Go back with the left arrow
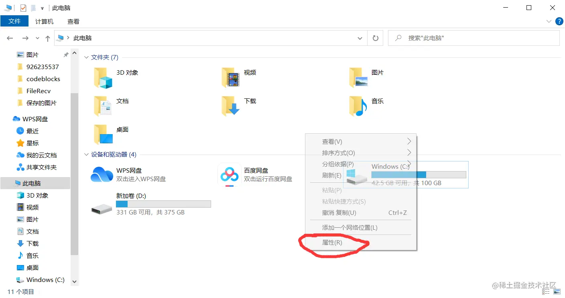 pyautogui.click(x=10, y=38)
